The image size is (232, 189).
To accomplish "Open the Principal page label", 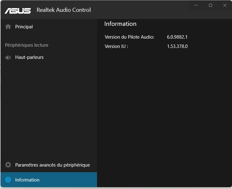I will [x=24, y=27].
